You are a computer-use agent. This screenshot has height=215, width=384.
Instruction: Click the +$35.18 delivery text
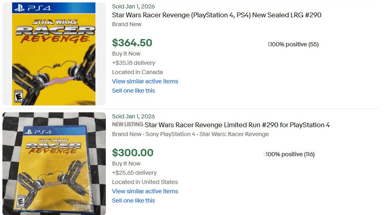click(x=133, y=63)
